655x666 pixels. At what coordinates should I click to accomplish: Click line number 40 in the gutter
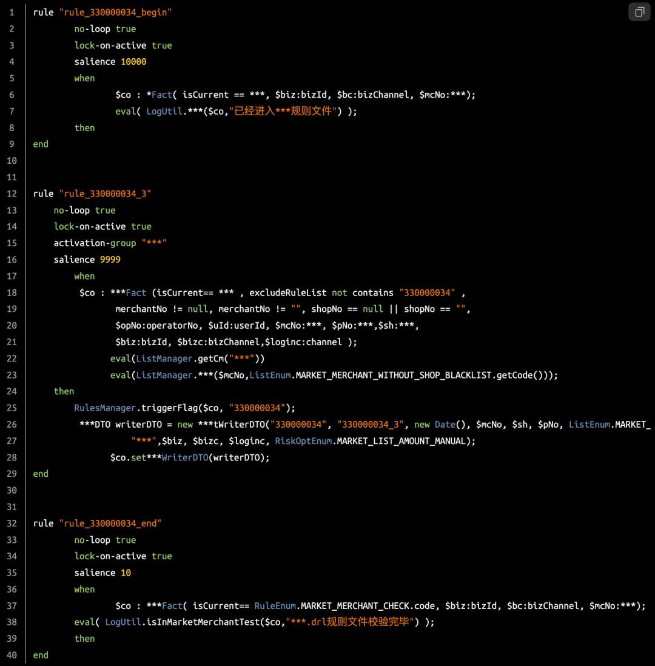[12, 655]
